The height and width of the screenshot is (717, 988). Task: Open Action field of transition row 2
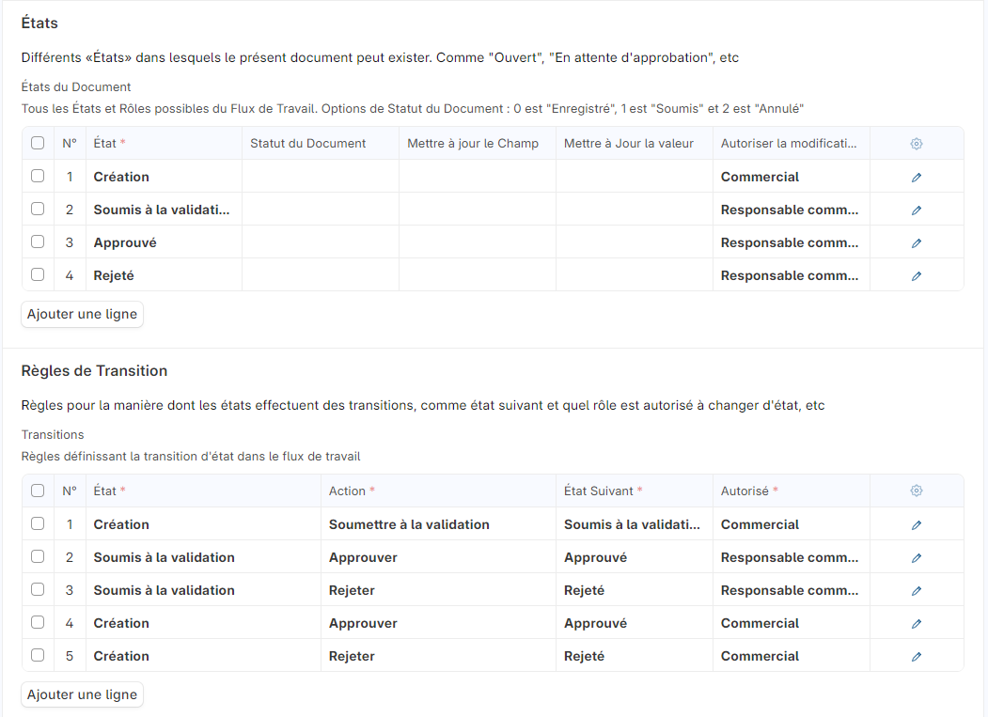[x=437, y=557]
